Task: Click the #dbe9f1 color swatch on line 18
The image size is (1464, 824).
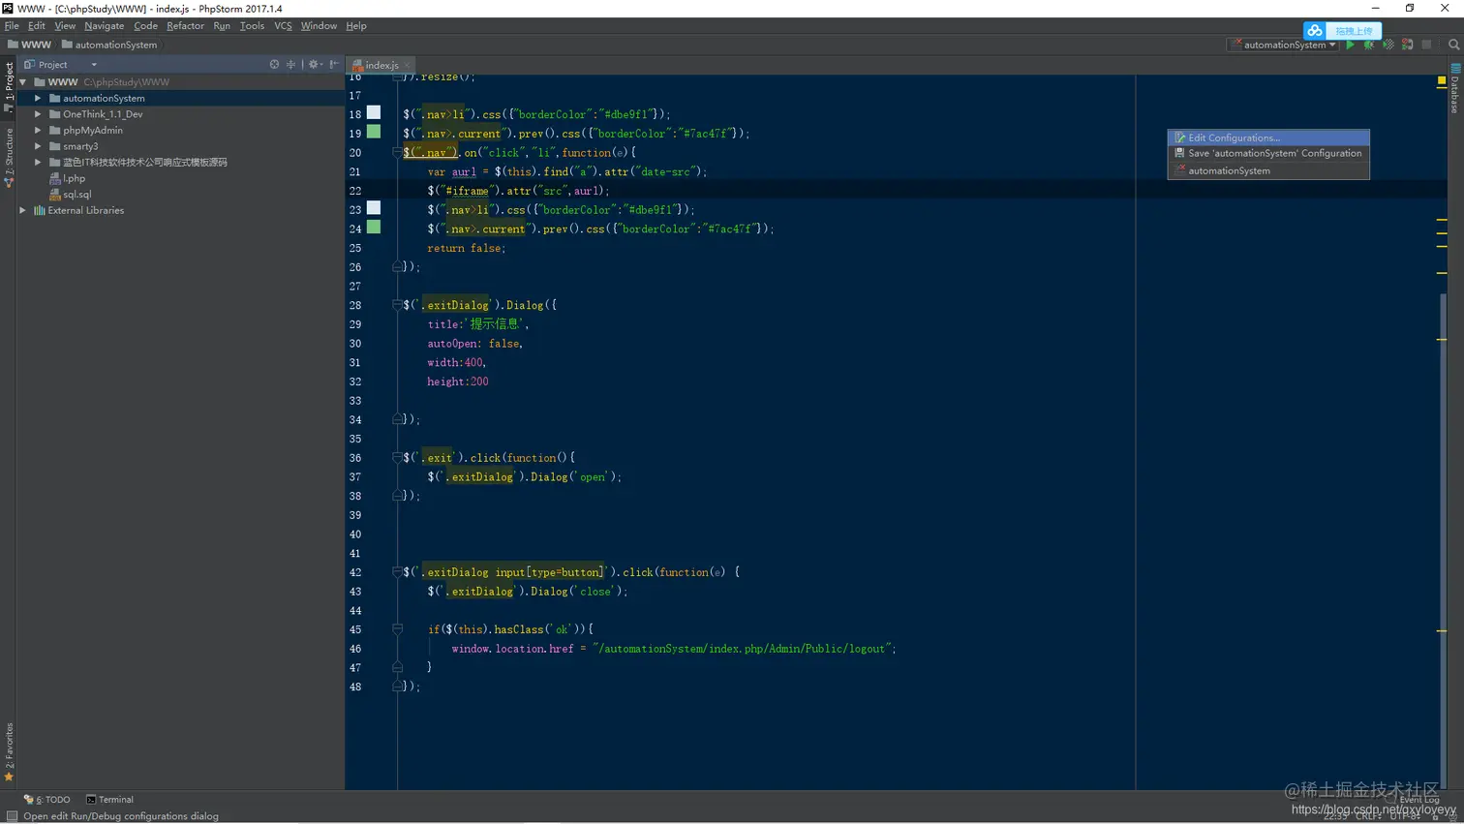Action: (x=374, y=113)
